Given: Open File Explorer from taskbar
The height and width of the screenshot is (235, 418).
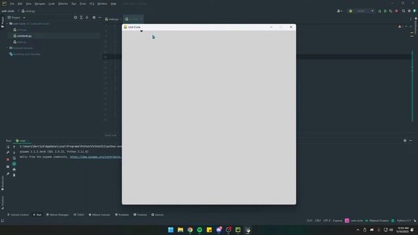Looking at the screenshot, I should click(180, 230).
